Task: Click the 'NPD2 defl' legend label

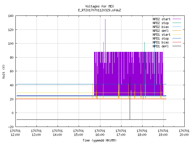Action: 161,31
